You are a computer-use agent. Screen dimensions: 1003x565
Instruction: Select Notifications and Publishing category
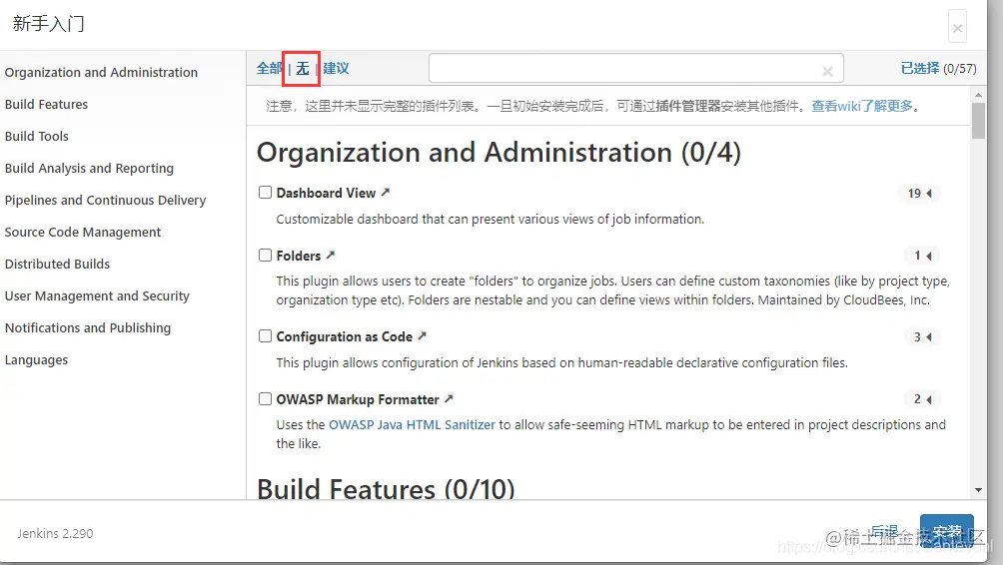click(x=88, y=327)
